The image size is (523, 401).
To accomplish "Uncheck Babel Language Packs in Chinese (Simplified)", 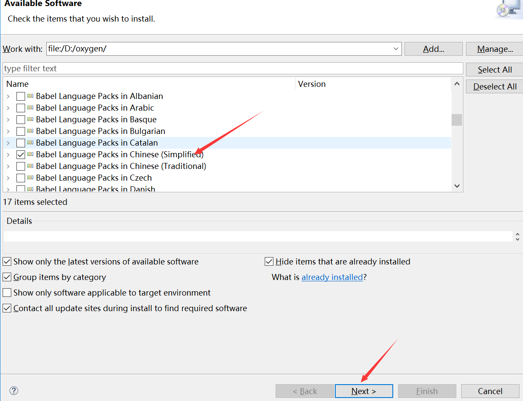I will 20,155.
